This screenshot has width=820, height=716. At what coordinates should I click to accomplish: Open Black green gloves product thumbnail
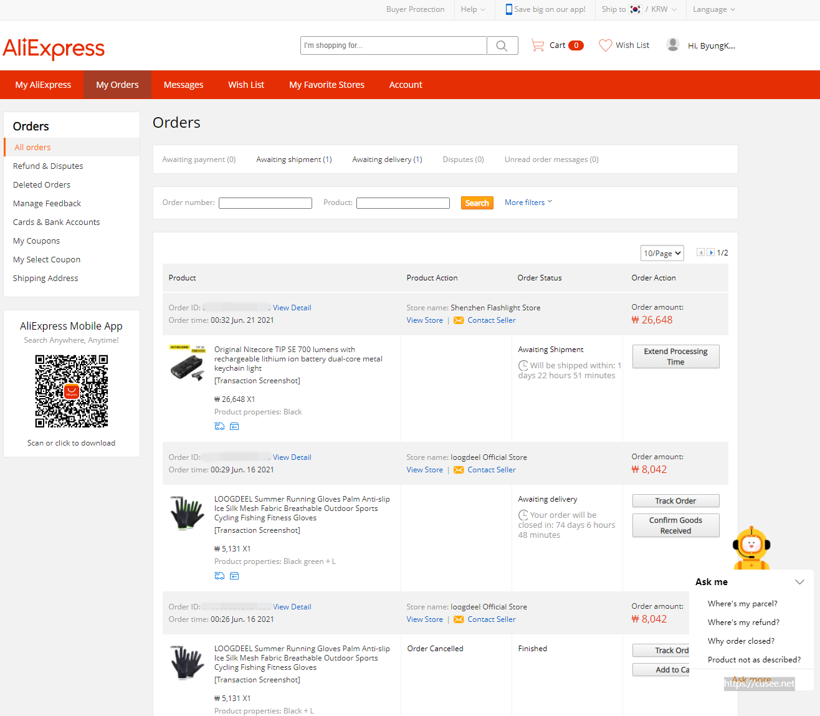[x=188, y=513]
